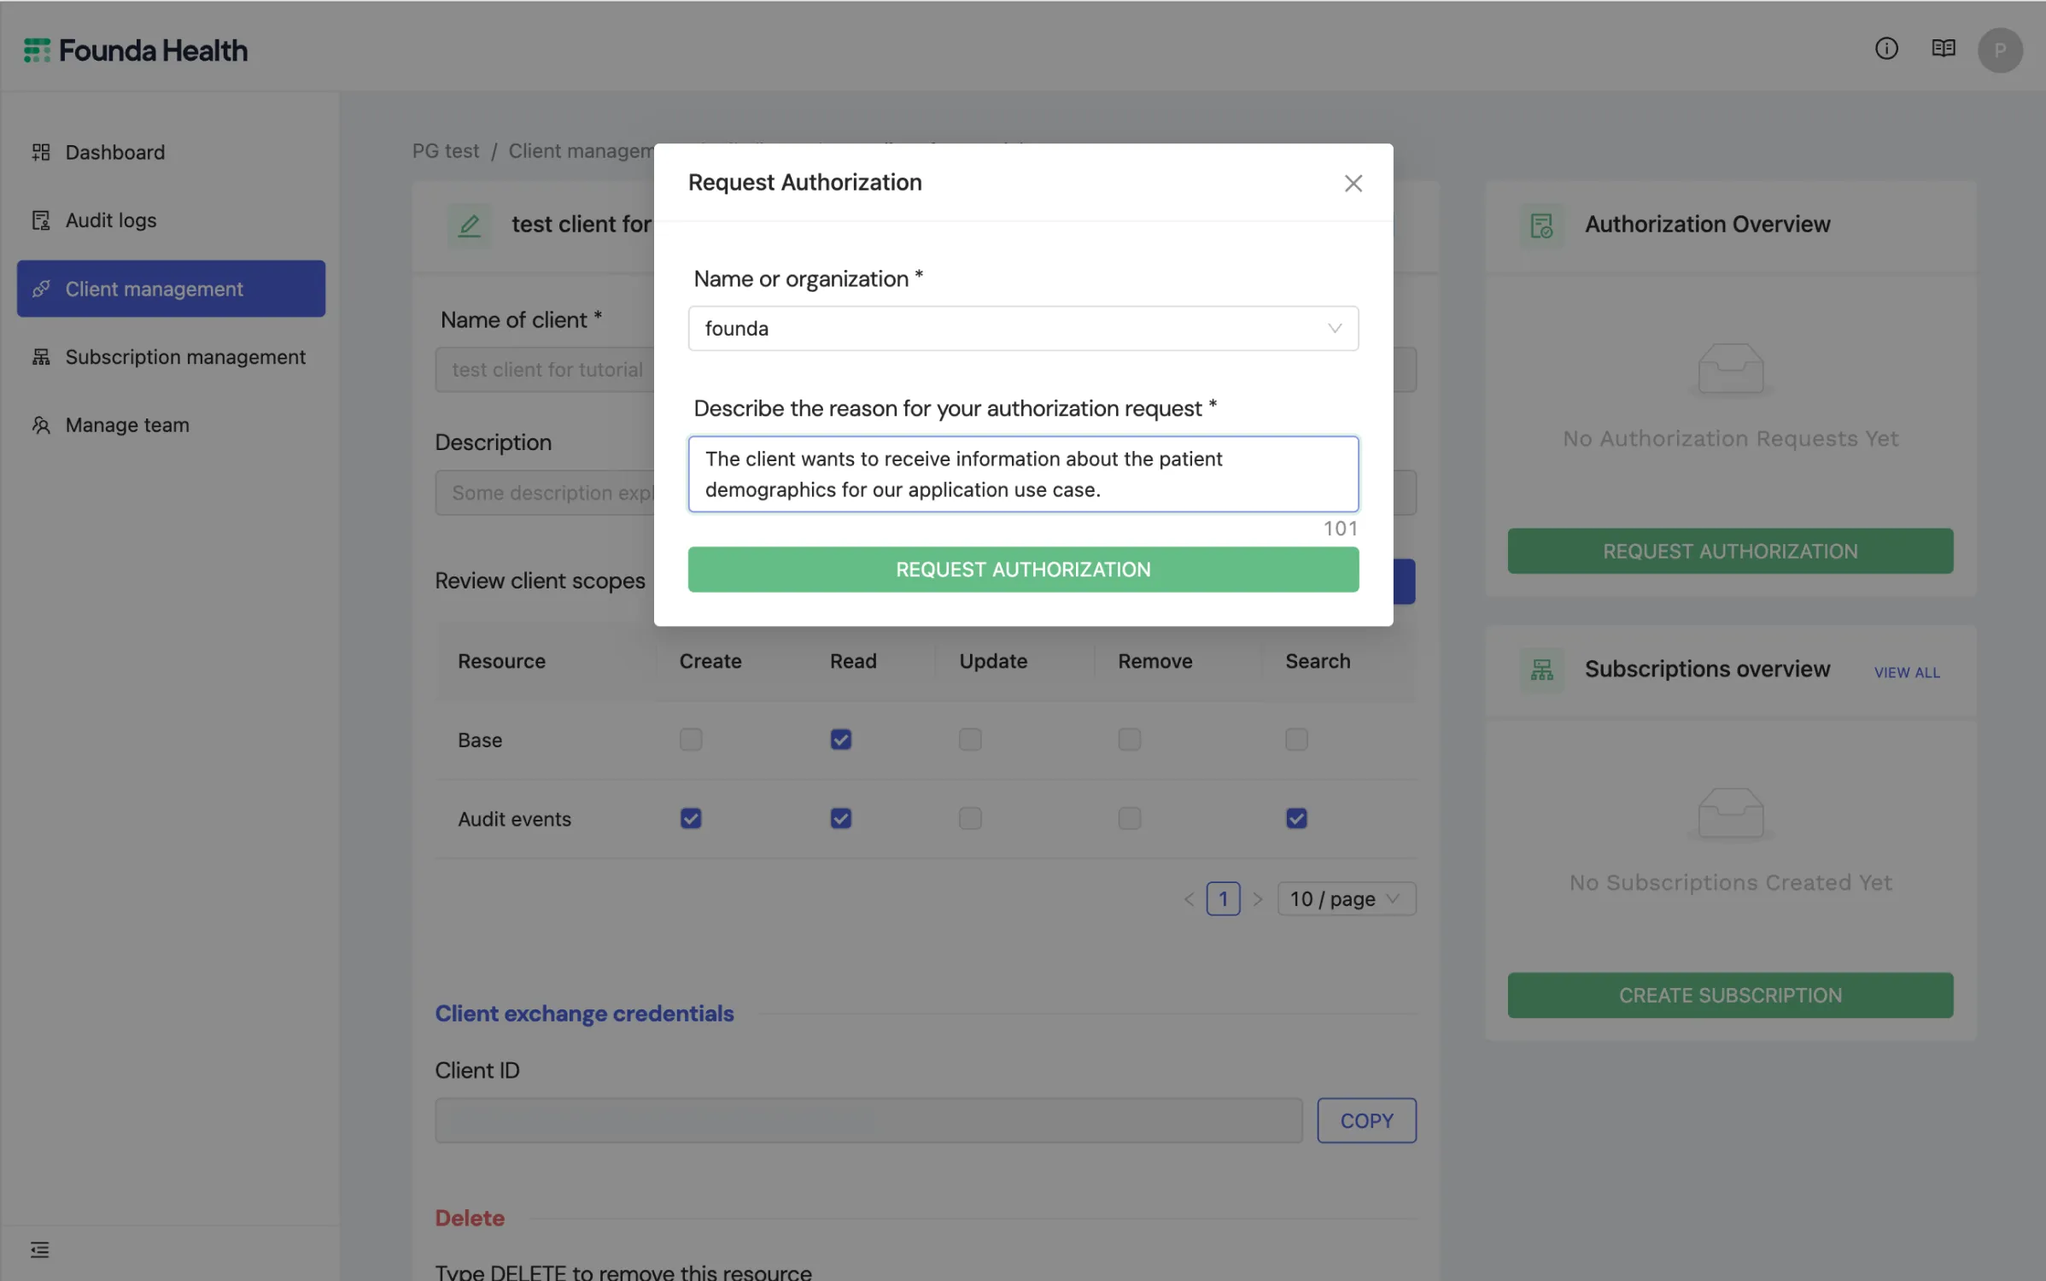Image resolution: width=2046 pixels, height=1281 pixels.
Task: Click the Subscriptions overview hierarchy icon
Action: click(1542, 670)
